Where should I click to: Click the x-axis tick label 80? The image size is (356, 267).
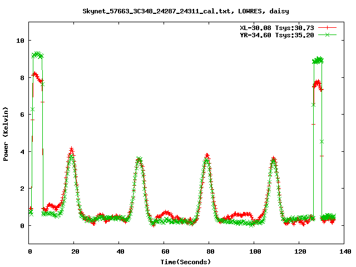coord(210,251)
